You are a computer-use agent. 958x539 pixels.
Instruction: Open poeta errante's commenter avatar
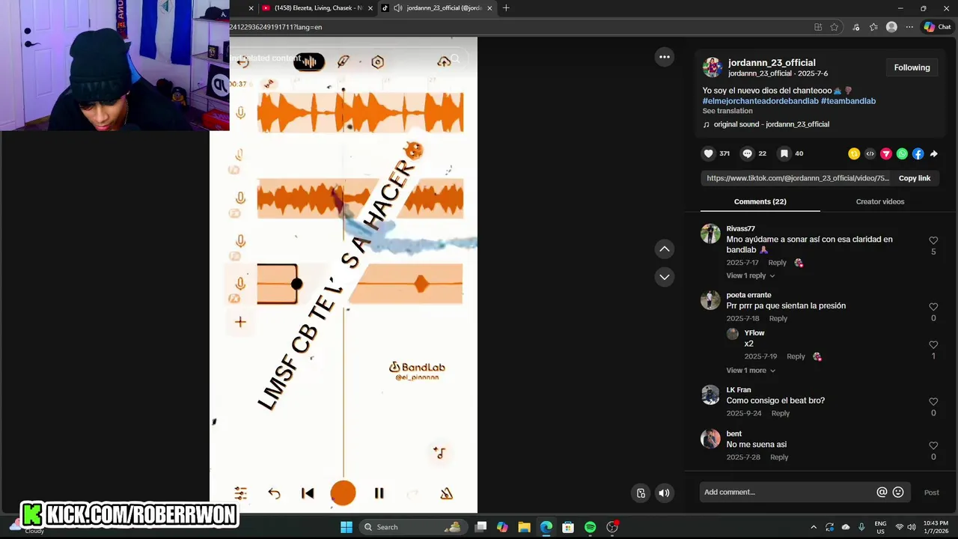coord(710,300)
